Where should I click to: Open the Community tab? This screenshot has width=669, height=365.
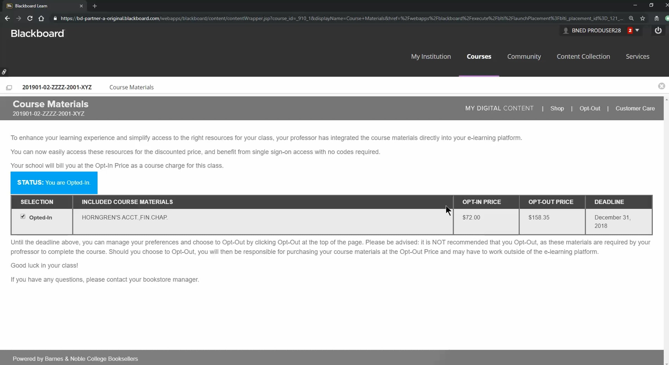524,57
